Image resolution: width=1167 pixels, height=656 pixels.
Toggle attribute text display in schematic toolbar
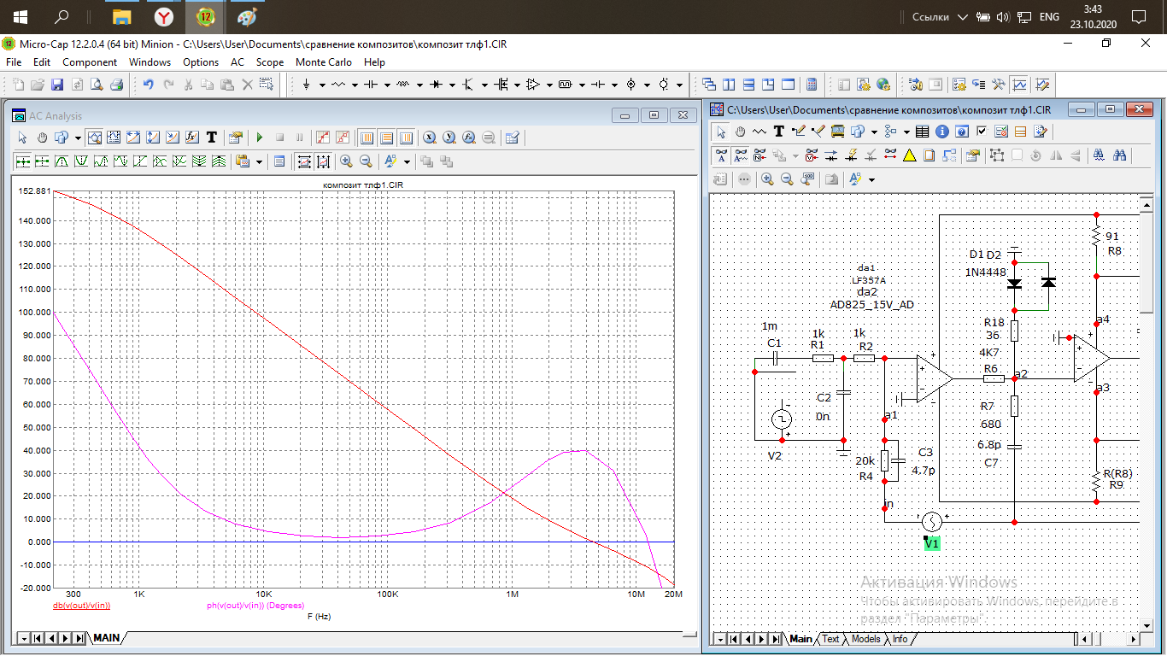pos(740,155)
